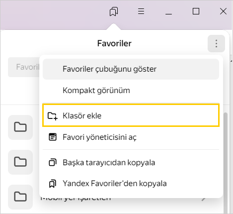233x214 pixels.
Task: Click the add-folder icon beside Klasör ekle
Action: coord(53,115)
